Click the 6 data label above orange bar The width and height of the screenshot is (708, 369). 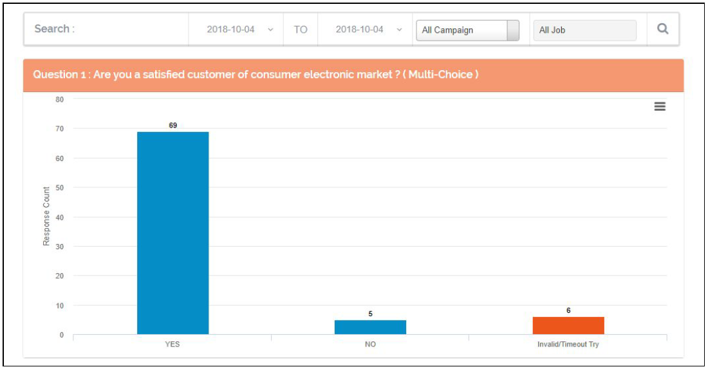pyautogui.click(x=568, y=310)
